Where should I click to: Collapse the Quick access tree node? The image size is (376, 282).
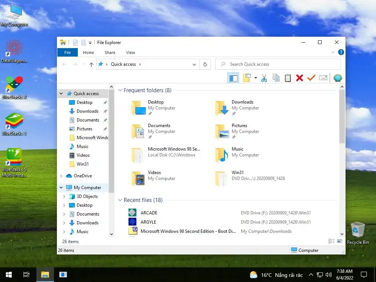pyautogui.click(x=61, y=94)
